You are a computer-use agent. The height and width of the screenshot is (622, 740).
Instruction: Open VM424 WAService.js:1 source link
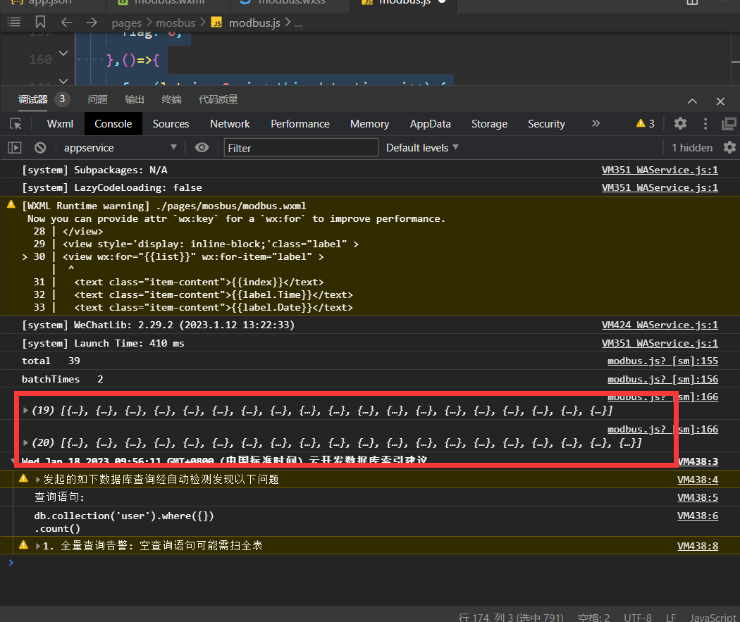660,325
